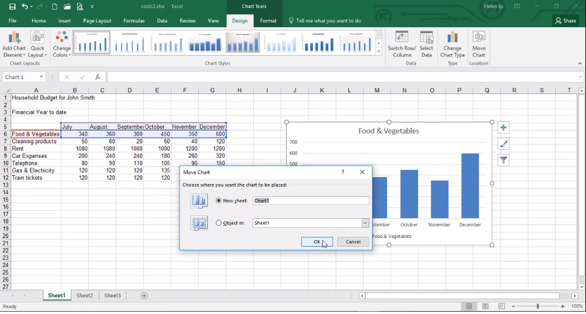The height and width of the screenshot is (314, 586).
Task: Select the Rent row label cell
Action: click(35, 149)
